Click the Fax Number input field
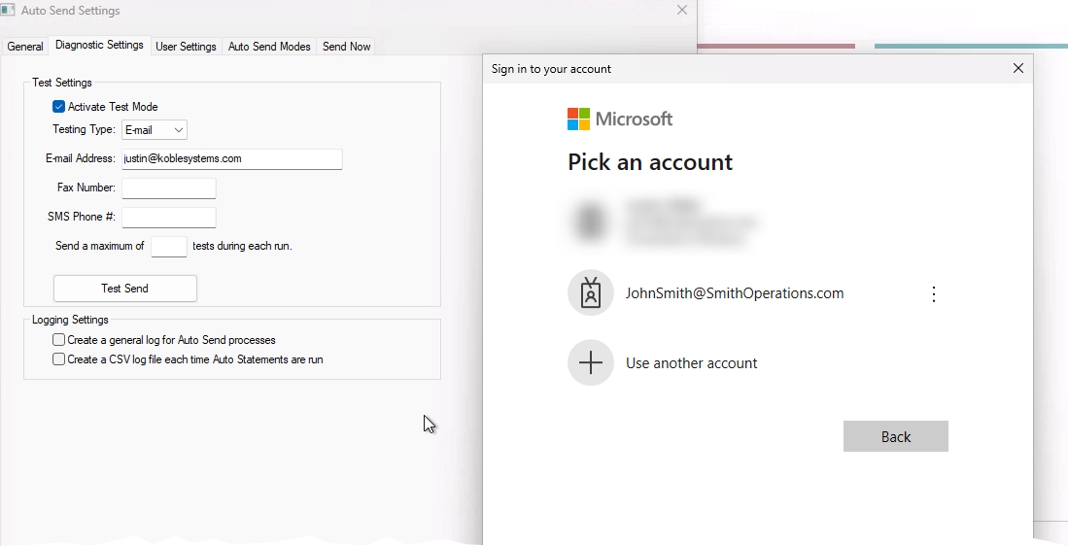 [169, 188]
